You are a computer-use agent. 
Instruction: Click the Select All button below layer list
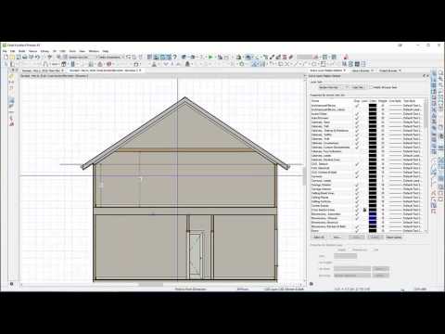[319, 238]
